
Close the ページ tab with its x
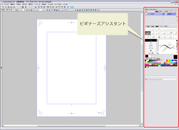[x=11, y=10]
